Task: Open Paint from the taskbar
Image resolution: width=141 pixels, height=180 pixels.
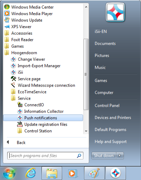Action: (94, 173)
